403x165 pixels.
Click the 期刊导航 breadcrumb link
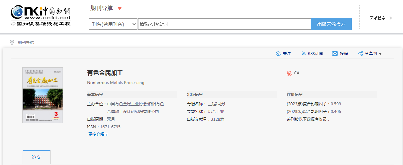[26, 43]
